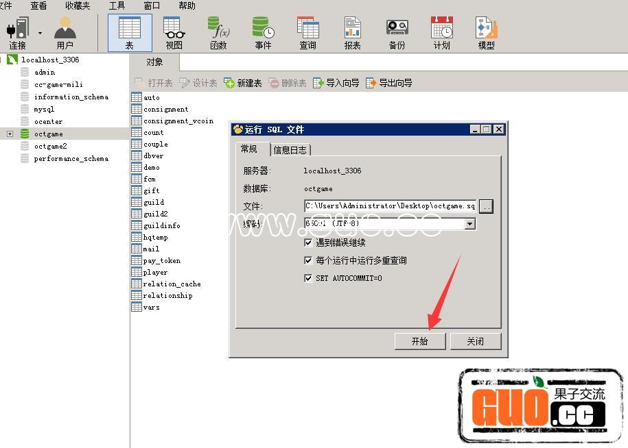This screenshot has width=628, height=448.
Task: Switch to the 信息日志 tab
Action: (290, 150)
